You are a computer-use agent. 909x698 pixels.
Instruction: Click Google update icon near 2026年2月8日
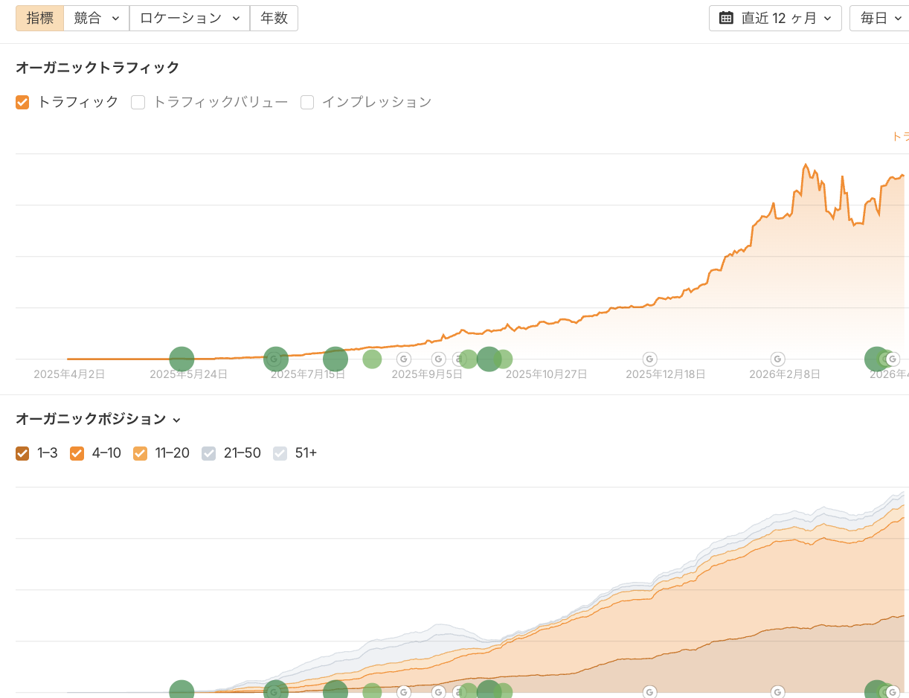[777, 359]
